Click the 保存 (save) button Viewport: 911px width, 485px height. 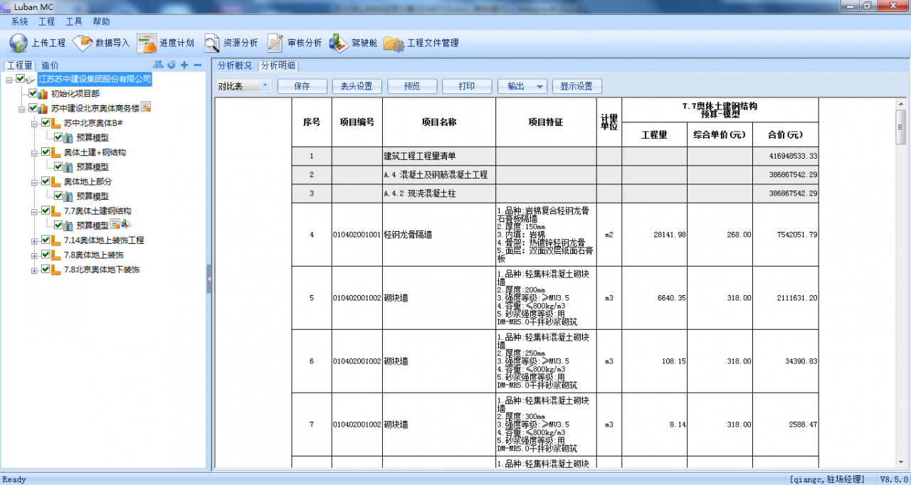pos(302,85)
